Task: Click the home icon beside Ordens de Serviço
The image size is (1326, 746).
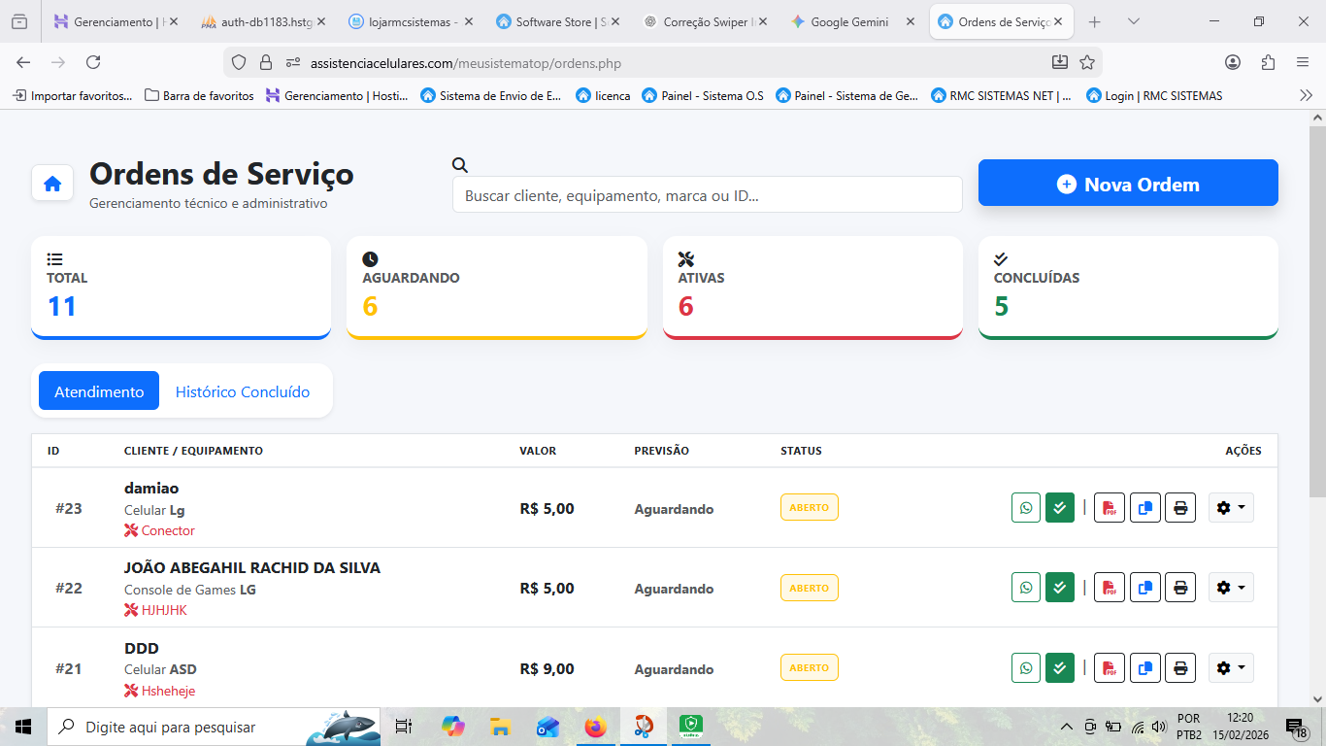Action: click(52, 184)
